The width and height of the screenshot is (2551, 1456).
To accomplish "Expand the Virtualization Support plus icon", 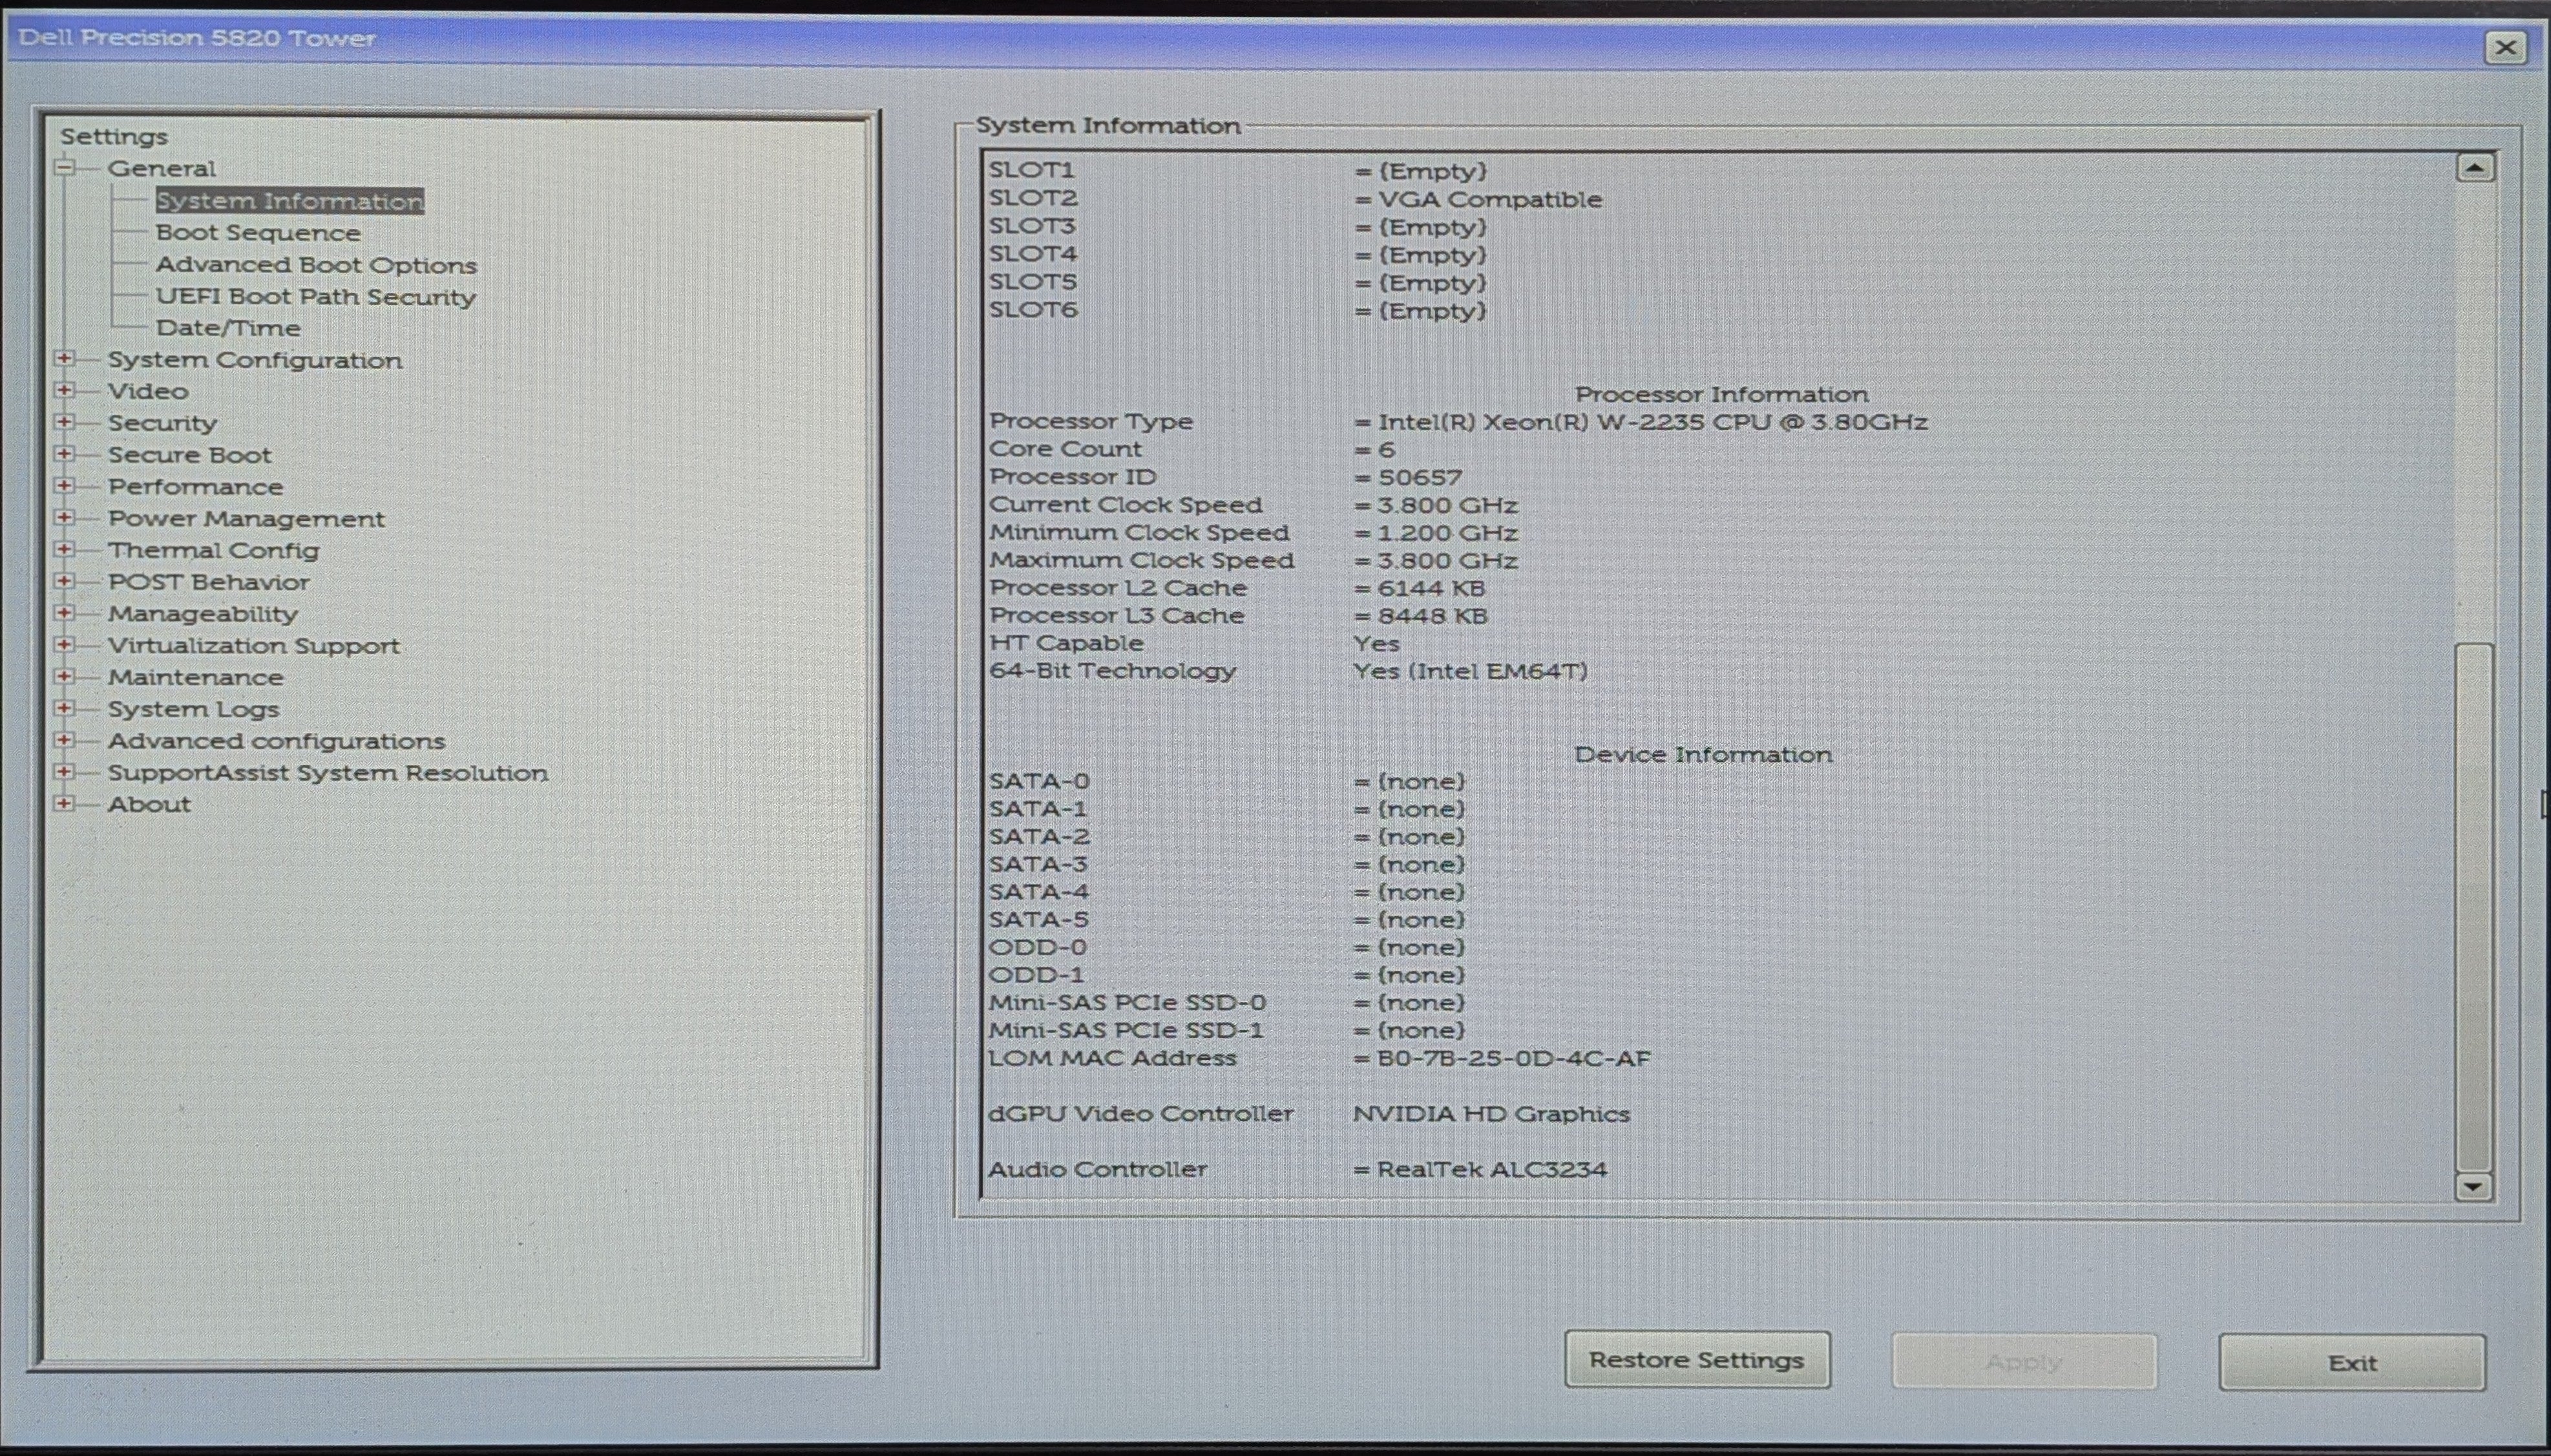I will coord(65,645).
